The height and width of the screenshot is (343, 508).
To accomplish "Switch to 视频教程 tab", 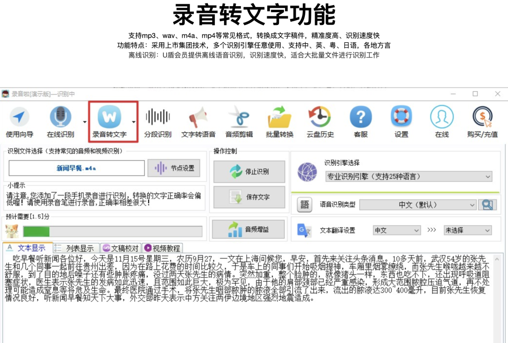I will (x=162, y=248).
